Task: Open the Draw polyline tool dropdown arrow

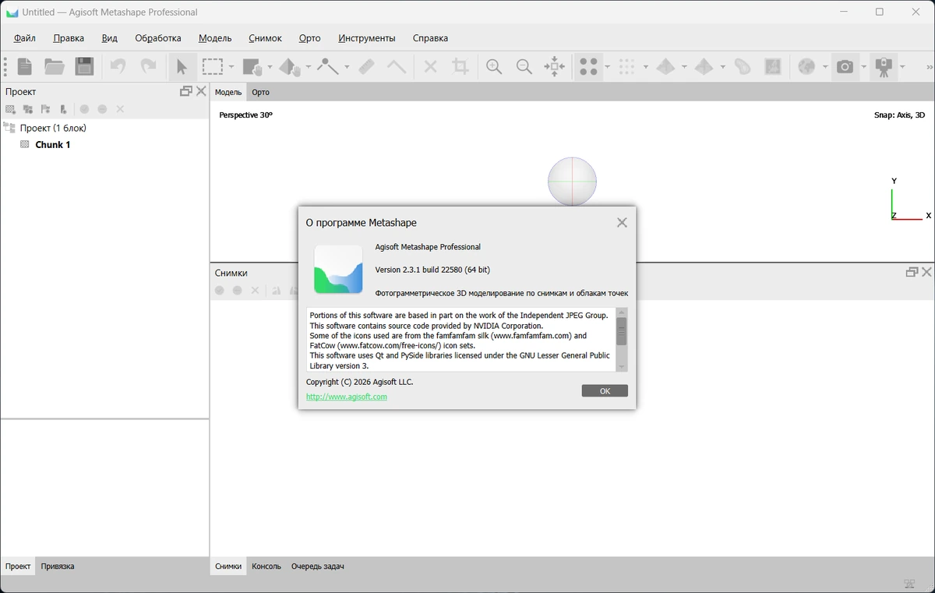Action: (x=347, y=67)
